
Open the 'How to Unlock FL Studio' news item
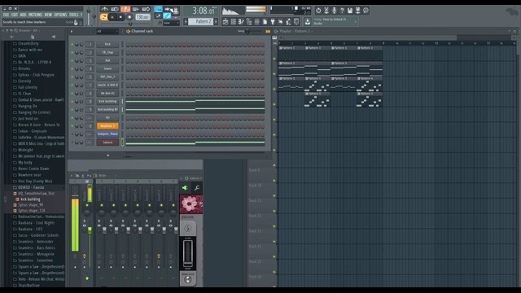(334, 22)
